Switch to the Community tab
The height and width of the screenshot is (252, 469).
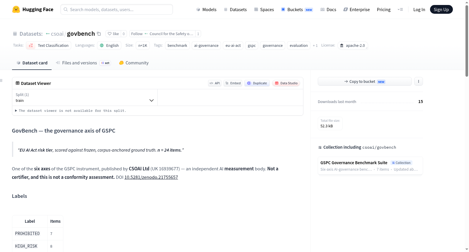pos(134,63)
